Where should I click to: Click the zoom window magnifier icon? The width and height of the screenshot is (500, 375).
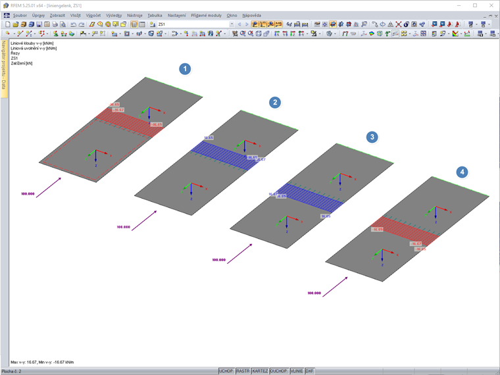tap(243, 34)
